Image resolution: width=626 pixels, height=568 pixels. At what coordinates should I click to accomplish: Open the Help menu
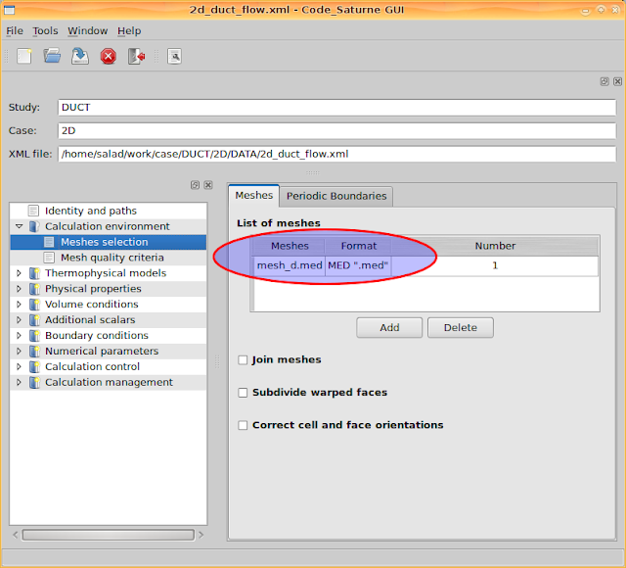coord(129,30)
